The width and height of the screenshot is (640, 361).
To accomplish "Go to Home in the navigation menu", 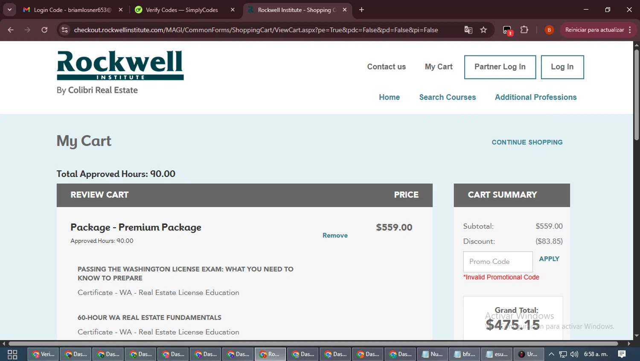I will (x=389, y=97).
